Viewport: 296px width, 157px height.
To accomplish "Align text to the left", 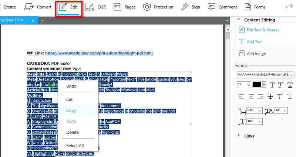I will click(x=241, y=96).
